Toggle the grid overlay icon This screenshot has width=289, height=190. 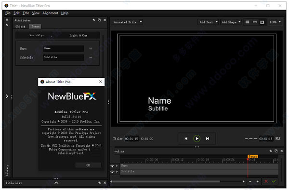(248, 22)
